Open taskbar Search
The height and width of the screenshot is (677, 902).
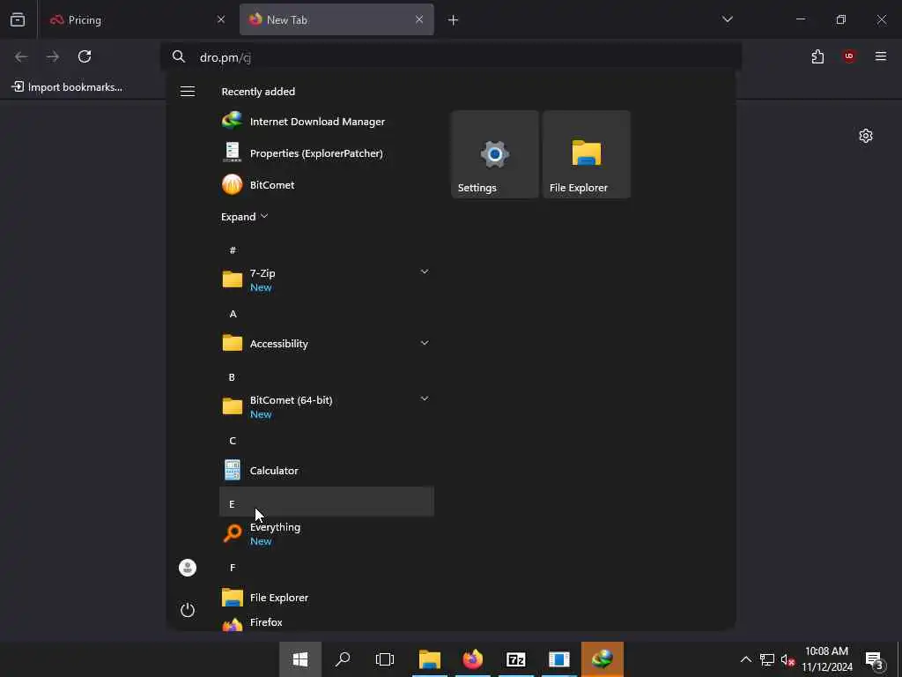coord(343,659)
